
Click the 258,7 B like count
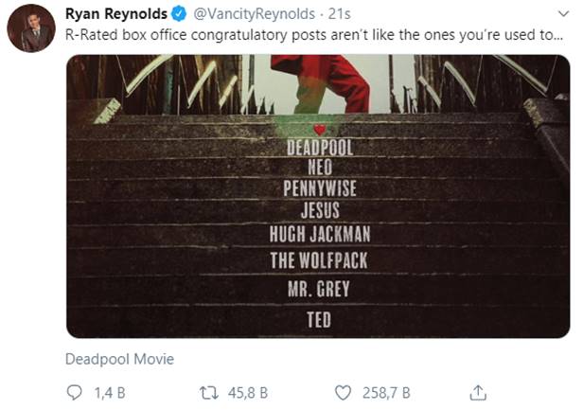pos(386,393)
